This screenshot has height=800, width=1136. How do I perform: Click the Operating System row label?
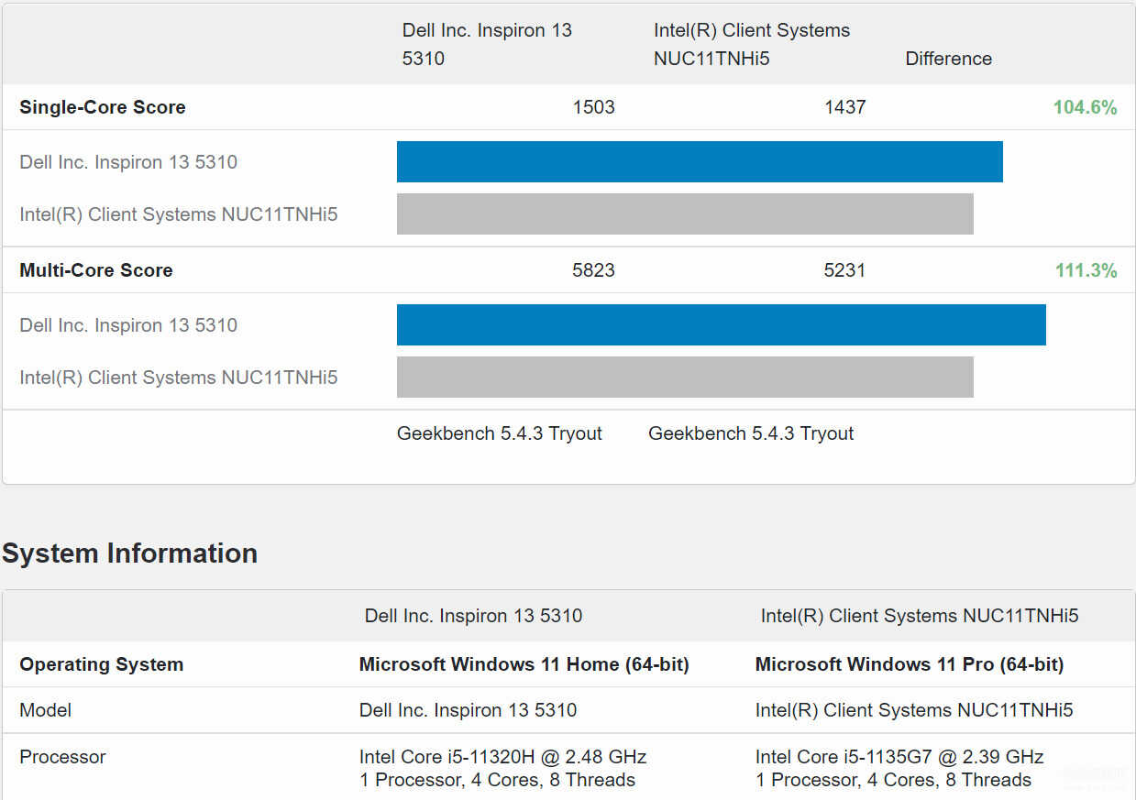[x=101, y=664]
